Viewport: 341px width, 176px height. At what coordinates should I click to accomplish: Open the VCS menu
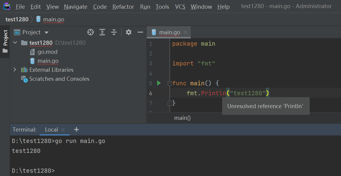click(x=180, y=7)
